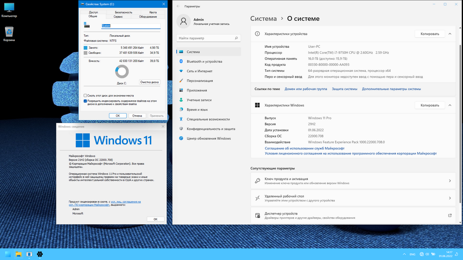Click the winver window icon on taskbar
463x260 pixels.
coord(29,254)
